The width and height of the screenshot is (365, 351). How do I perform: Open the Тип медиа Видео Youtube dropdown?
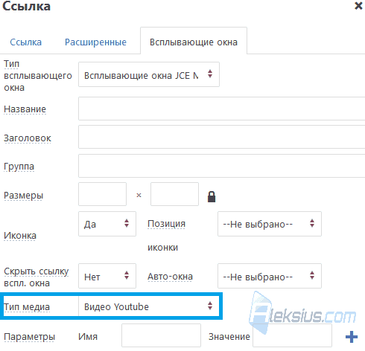(149, 306)
